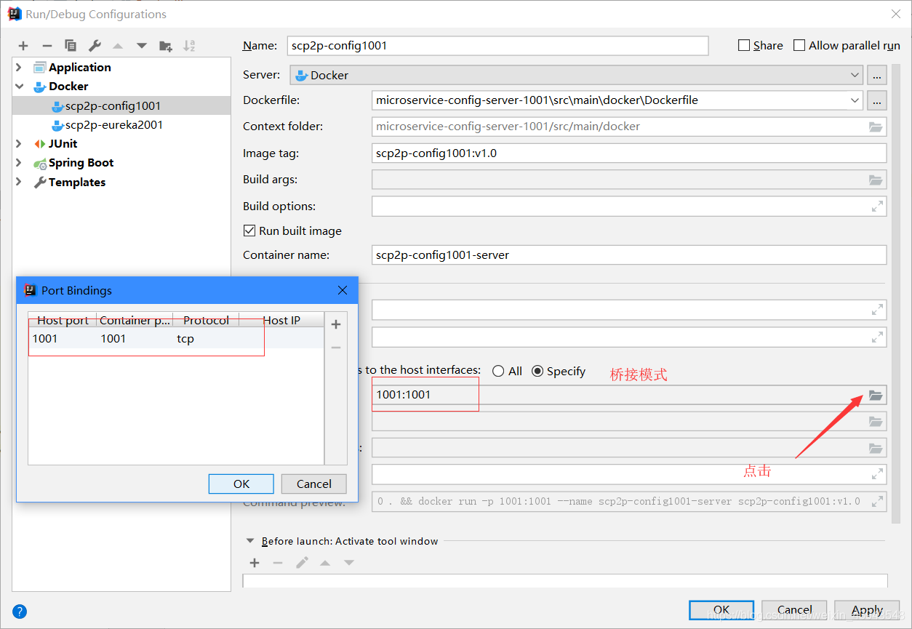This screenshot has width=912, height=629.
Task: Select JUnit tree item
Action: (63, 143)
